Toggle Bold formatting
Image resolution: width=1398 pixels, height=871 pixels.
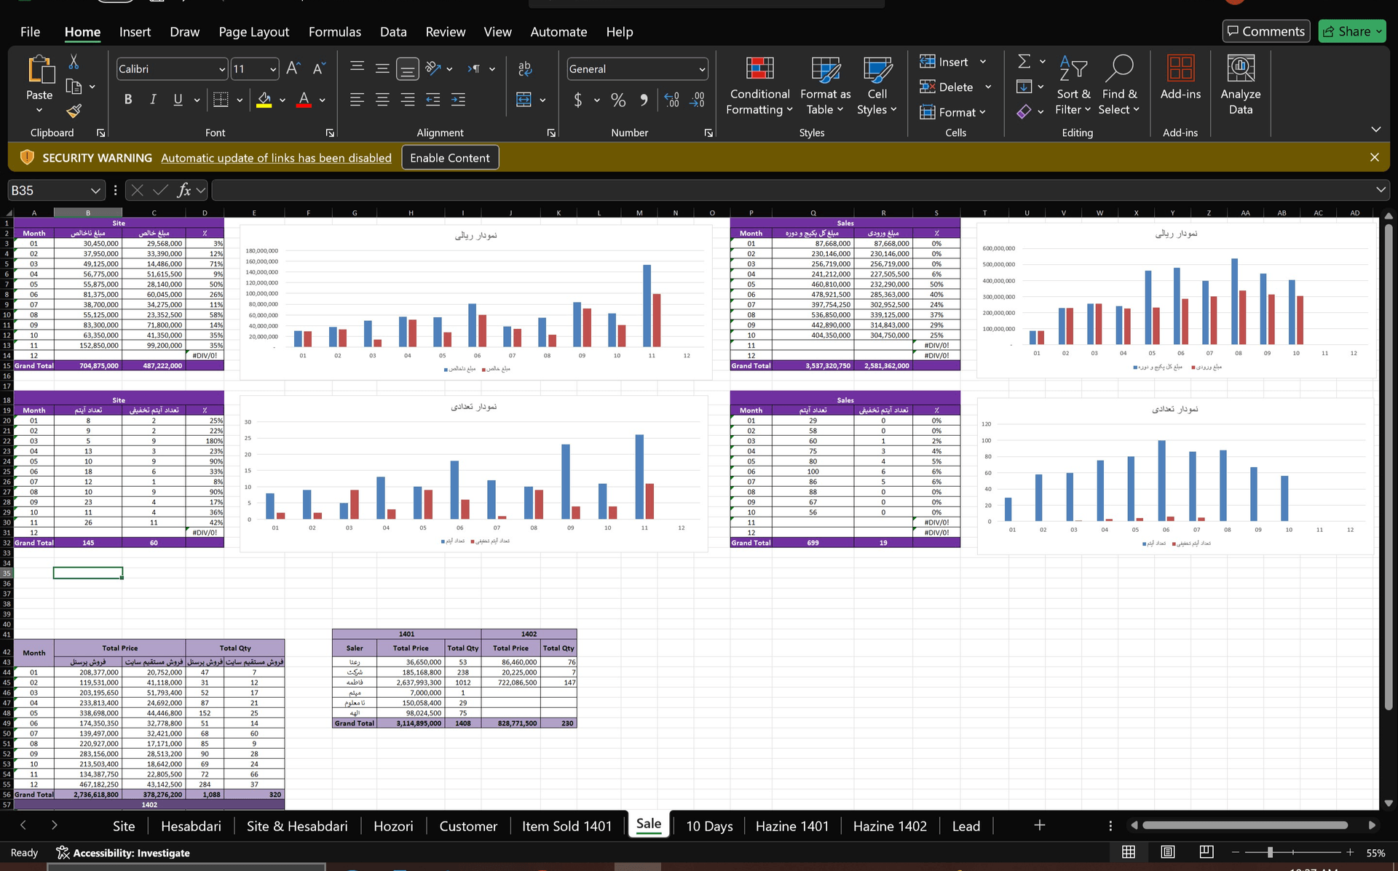click(x=128, y=100)
